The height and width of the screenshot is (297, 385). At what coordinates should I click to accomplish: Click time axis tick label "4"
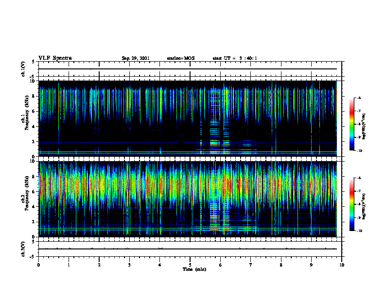click(x=160, y=265)
